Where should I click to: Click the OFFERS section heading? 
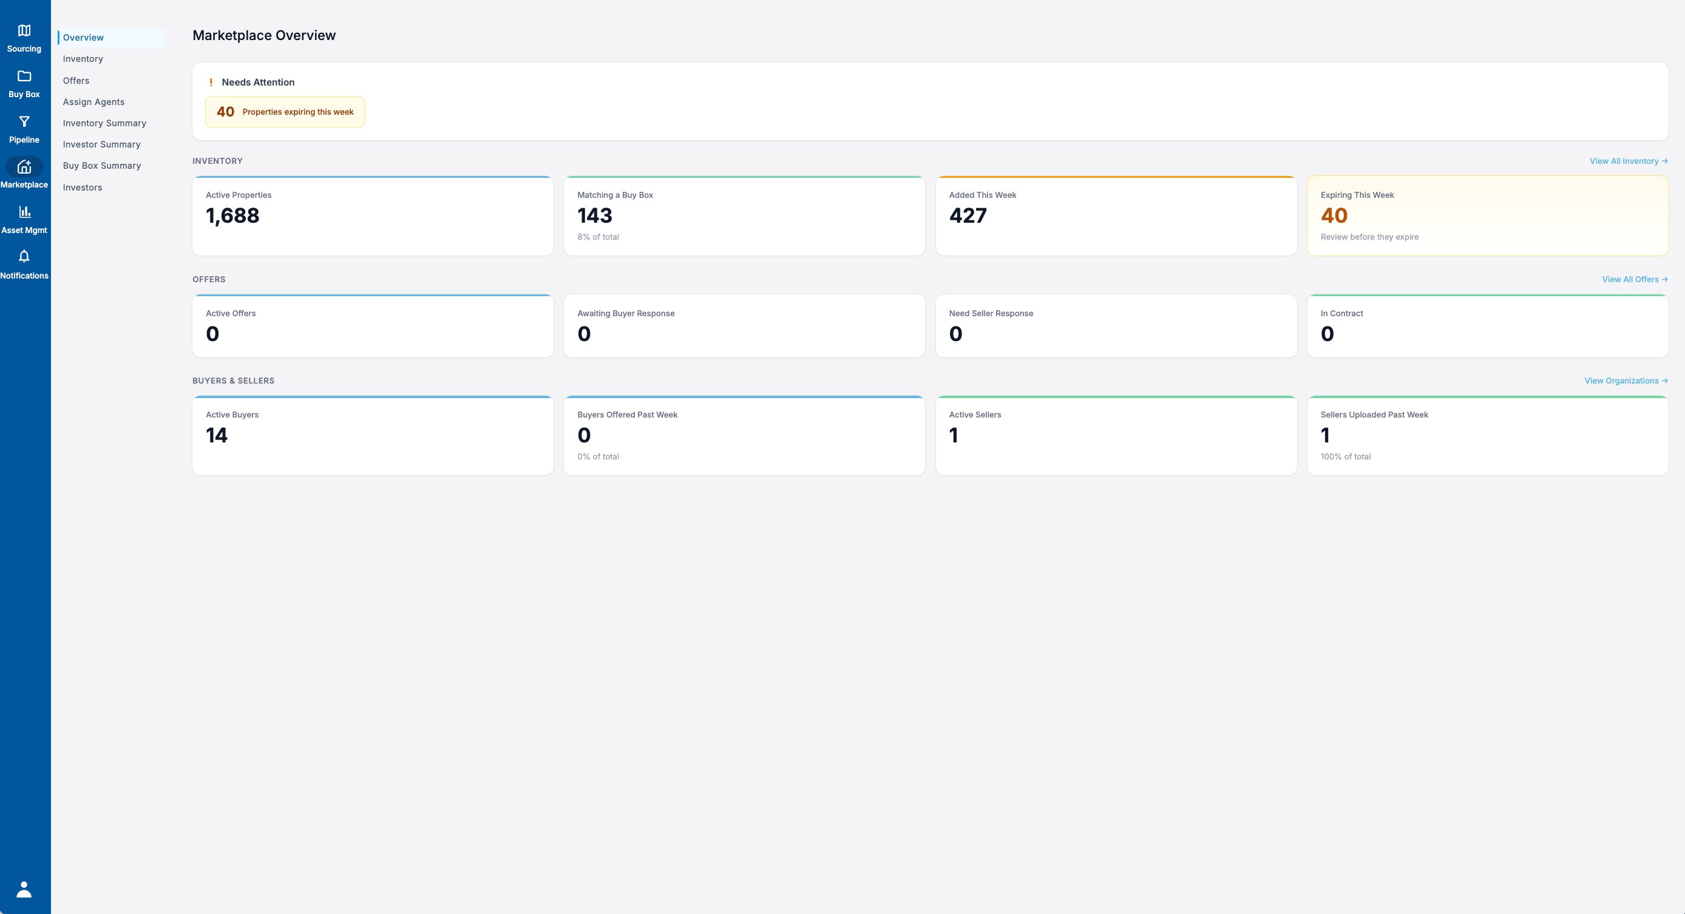tap(209, 279)
